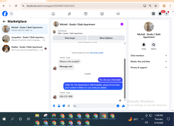Click scroll up arrow in chat

coord(125,44)
